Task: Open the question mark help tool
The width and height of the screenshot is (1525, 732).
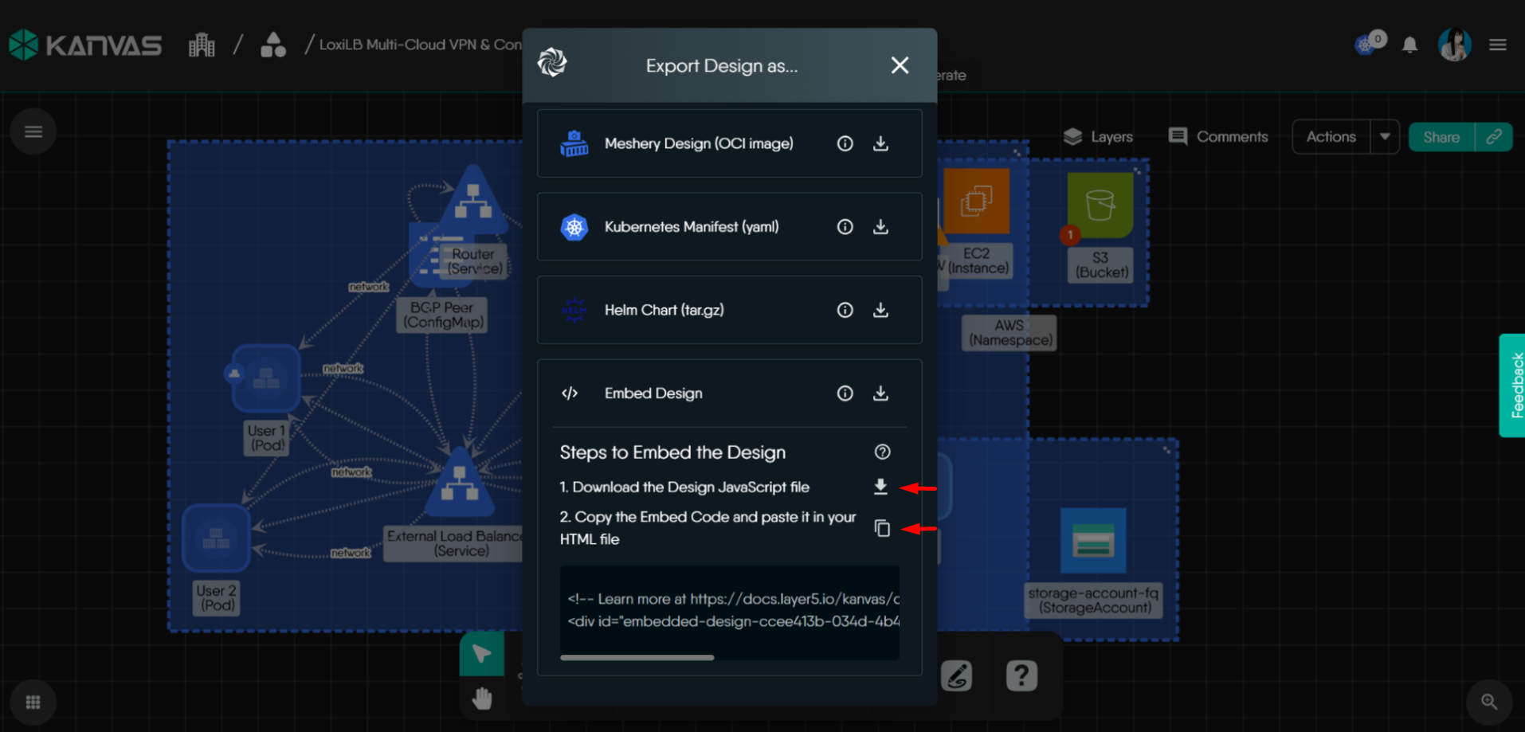Action: click(x=1021, y=676)
